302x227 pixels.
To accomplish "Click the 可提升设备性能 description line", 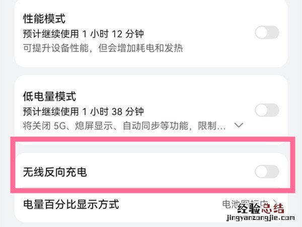I will point(103,48).
